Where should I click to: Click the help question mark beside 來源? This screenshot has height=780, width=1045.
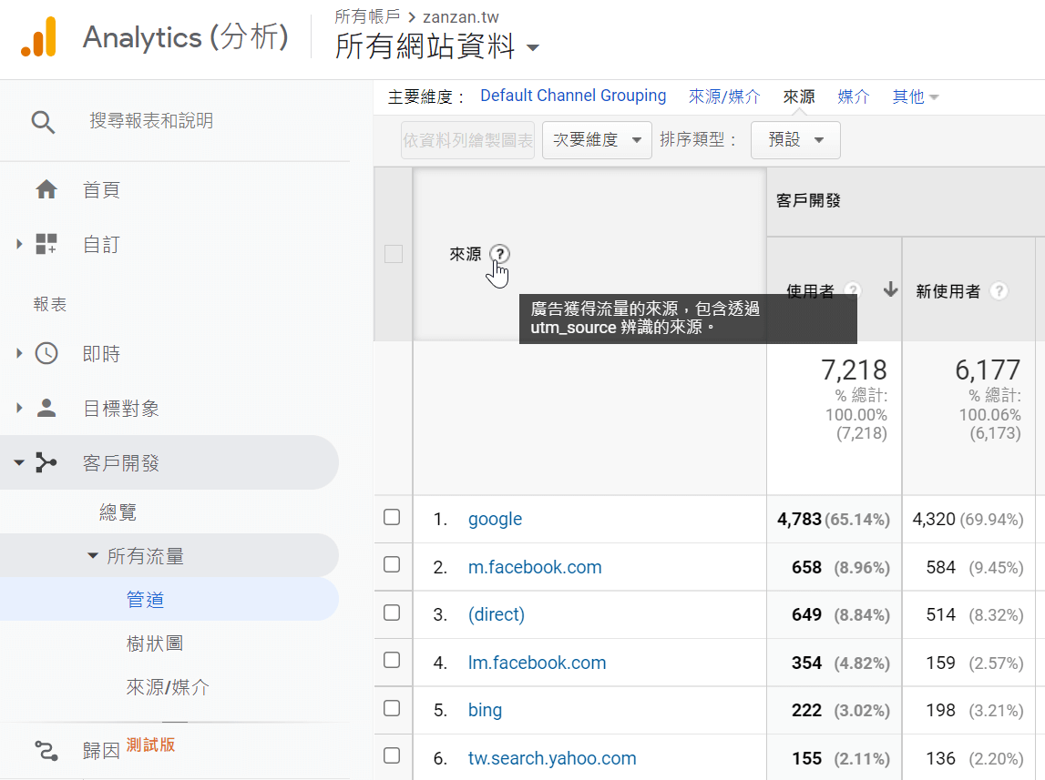tap(499, 254)
